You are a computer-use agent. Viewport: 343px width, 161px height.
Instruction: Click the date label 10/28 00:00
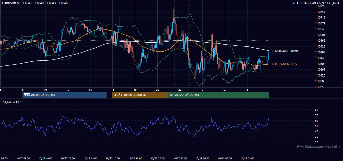202,159
